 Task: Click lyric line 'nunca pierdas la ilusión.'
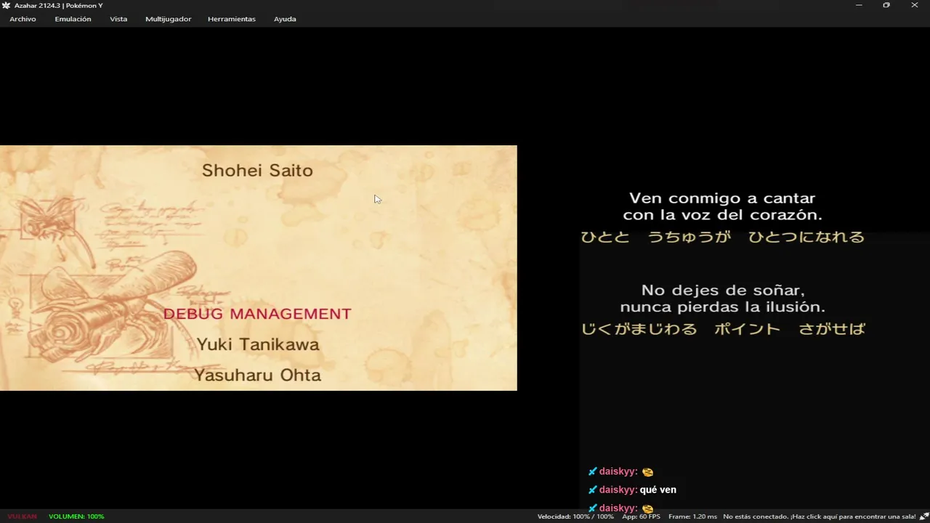pos(722,307)
